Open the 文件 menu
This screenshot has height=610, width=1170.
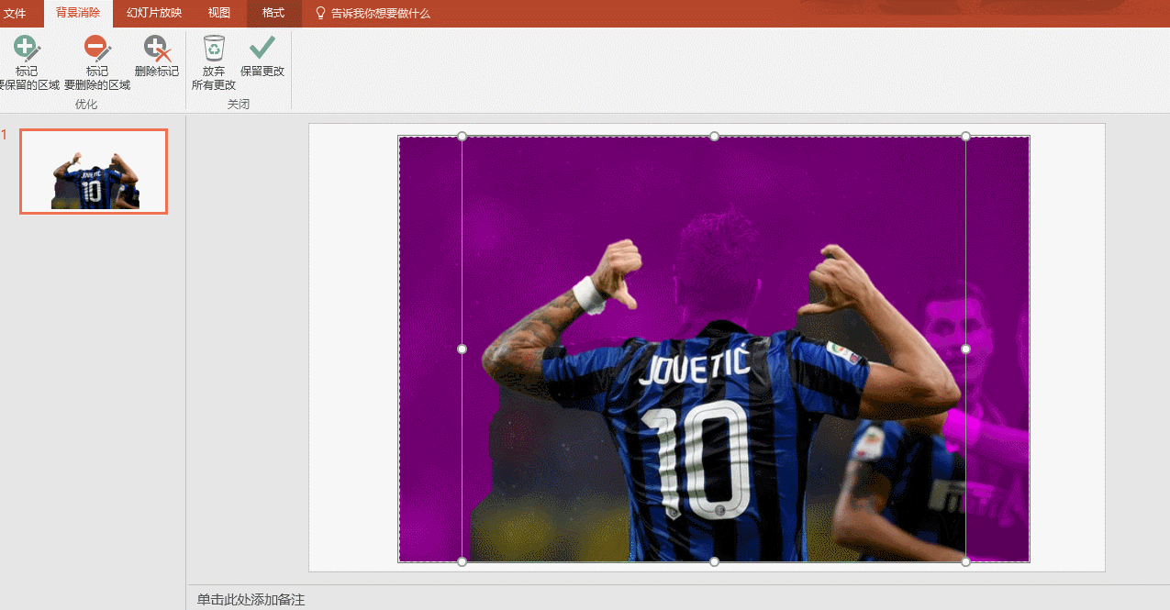tap(15, 13)
